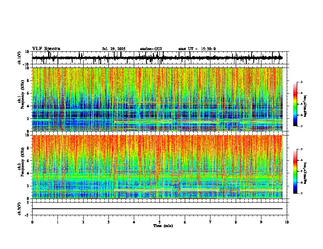Click the "5" tick on ch.3(V) axis
Screen dimensions: 323x249
29,202
